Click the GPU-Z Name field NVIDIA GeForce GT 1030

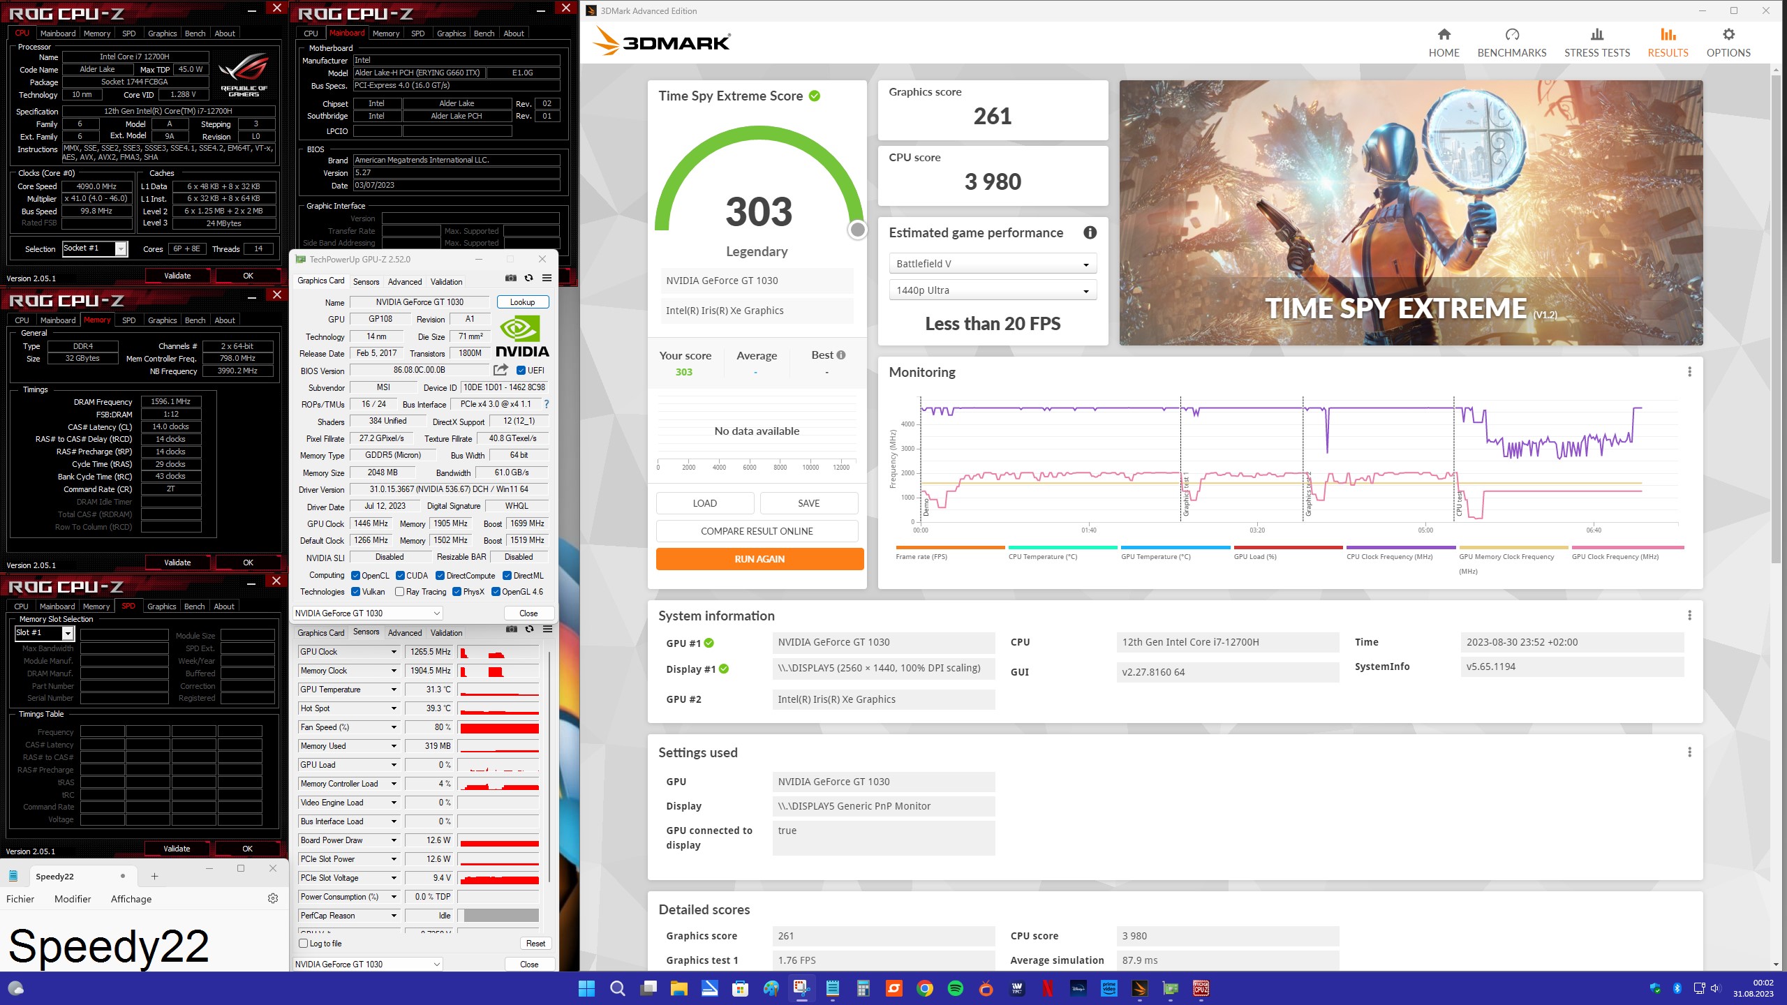pos(420,302)
